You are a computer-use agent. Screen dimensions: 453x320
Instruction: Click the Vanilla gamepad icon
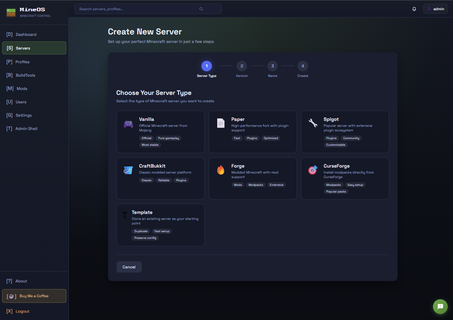point(128,124)
